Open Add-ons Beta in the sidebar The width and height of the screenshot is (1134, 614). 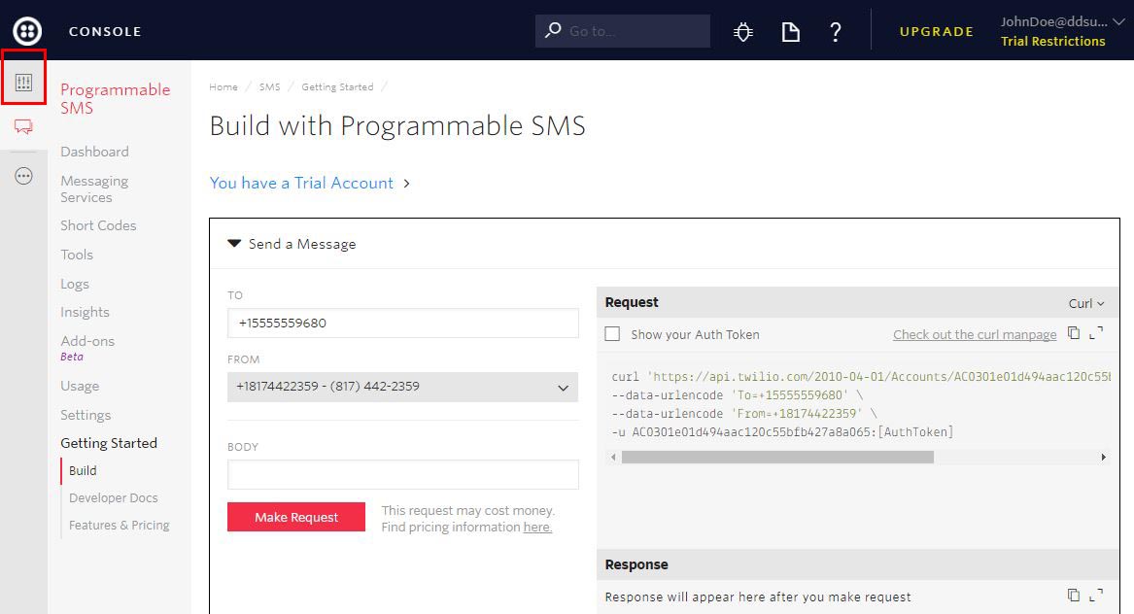(87, 347)
